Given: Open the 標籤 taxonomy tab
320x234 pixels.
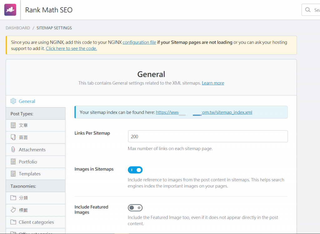Looking at the screenshot, I should (36, 210).
